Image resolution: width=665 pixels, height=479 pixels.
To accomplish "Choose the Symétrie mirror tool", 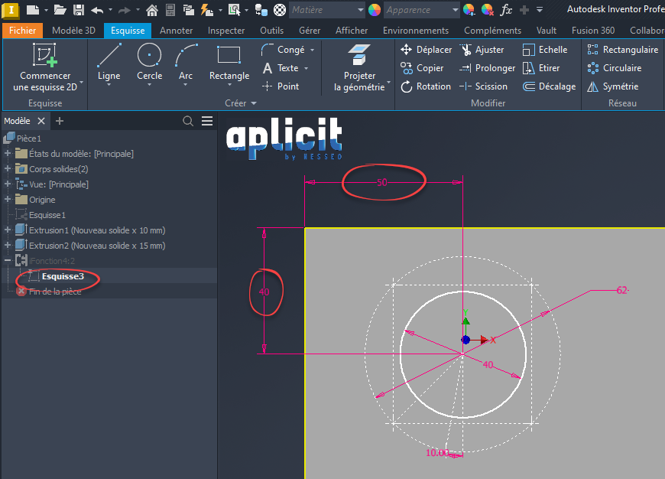I will click(613, 86).
